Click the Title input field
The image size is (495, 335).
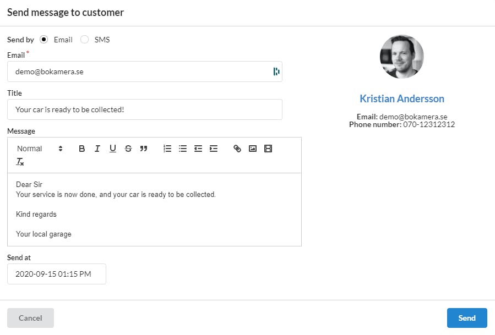coord(145,109)
